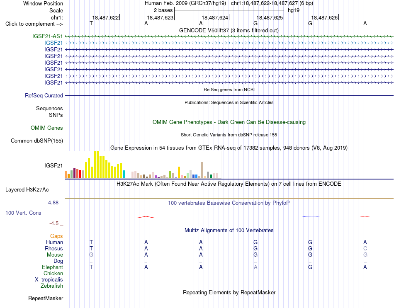This screenshot has width=394, height=308.
Task: Click 'RefSeq genes from NCBI' track title
Action: 229,90
